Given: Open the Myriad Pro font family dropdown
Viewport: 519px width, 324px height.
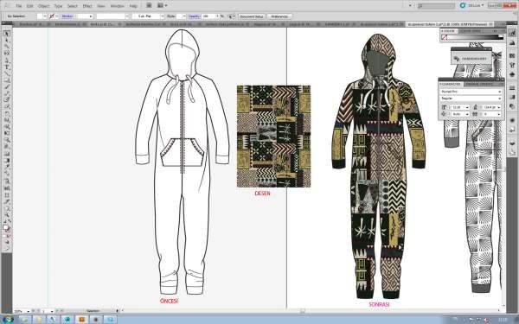Looking at the screenshot, I should 471,92.
